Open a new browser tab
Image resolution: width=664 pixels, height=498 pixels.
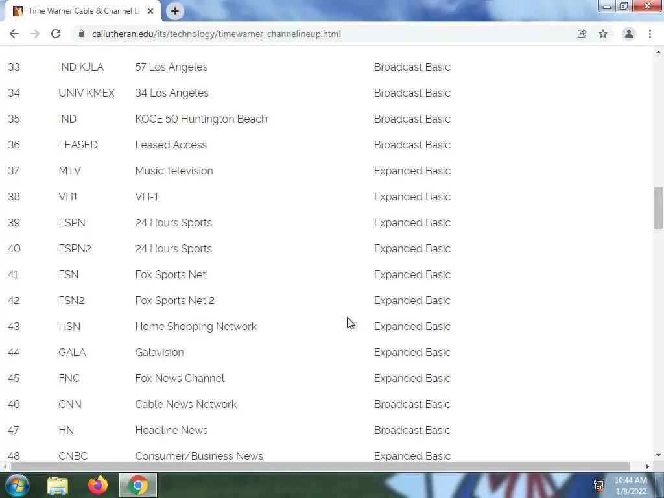pyautogui.click(x=175, y=11)
